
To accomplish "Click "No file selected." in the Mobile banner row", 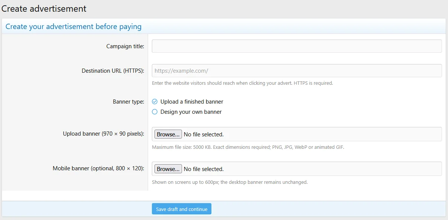I will 204,169.
